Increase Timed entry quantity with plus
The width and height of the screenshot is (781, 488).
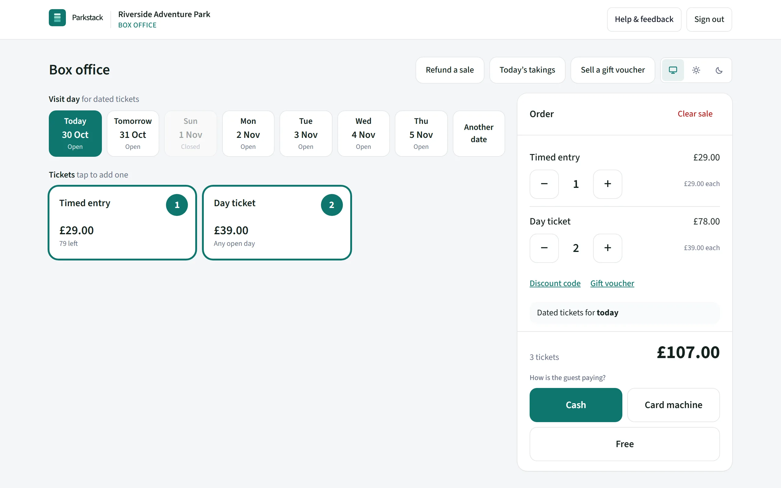[608, 184]
